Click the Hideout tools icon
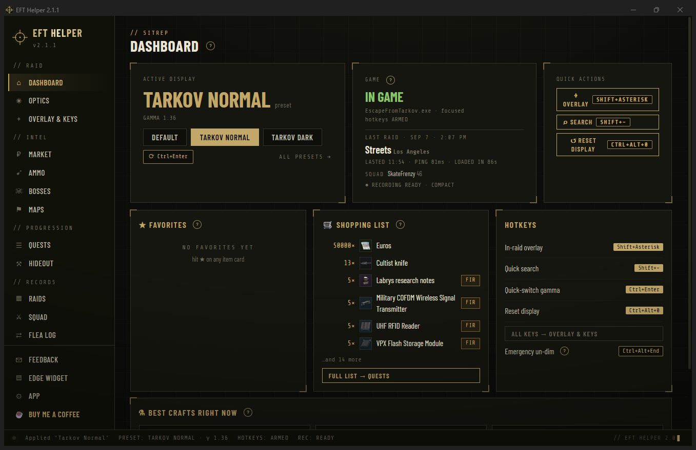This screenshot has width=696, height=450. (19, 264)
